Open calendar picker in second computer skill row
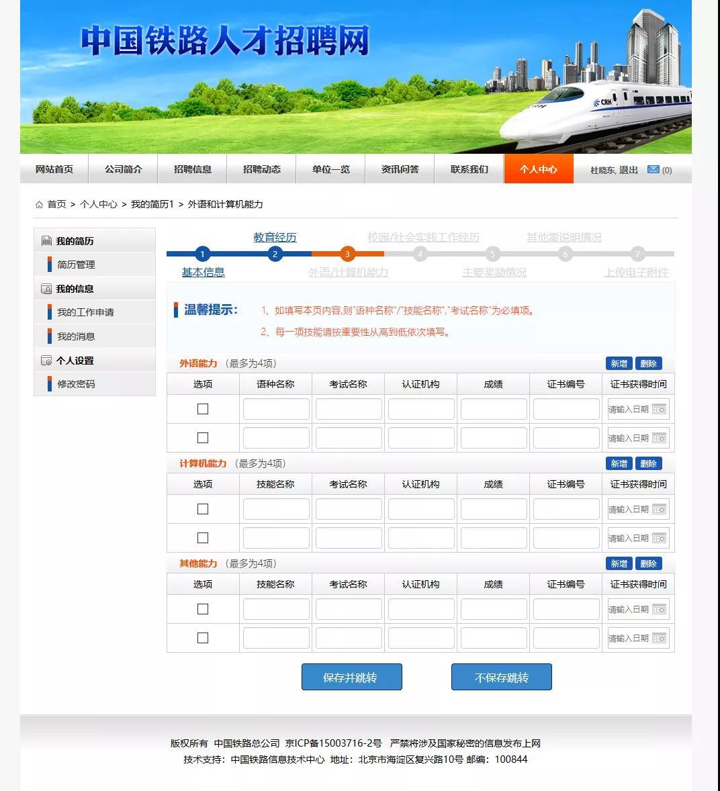The width and height of the screenshot is (720, 791). [x=659, y=539]
